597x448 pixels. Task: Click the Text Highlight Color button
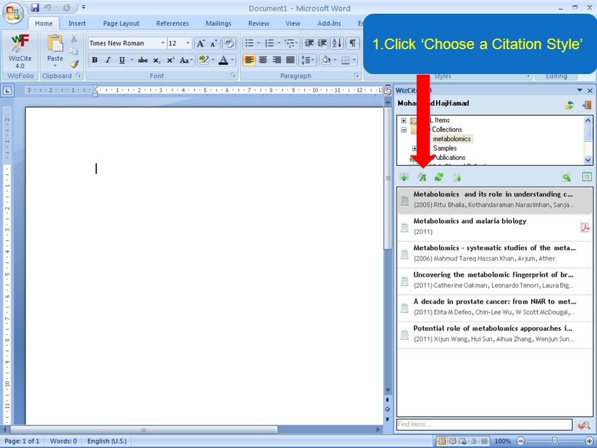(204, 60)
